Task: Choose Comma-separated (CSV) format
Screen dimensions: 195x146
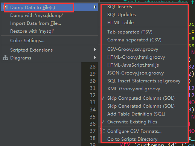Action: point(134,40)
